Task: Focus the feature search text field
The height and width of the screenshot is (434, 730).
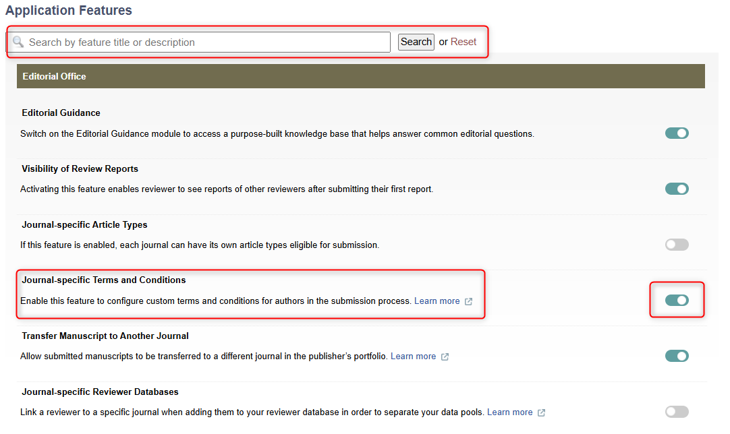Action: click(202, 42)
